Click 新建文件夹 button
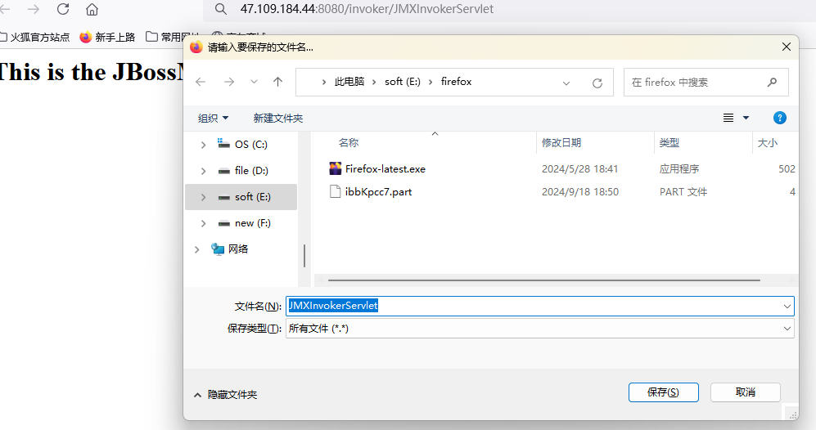Image resolution: width=816 pixels, height=430 pixels. coord(278,118)
